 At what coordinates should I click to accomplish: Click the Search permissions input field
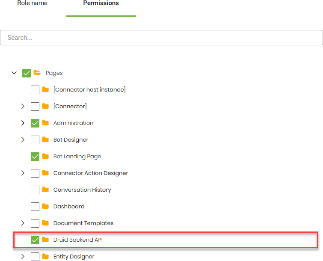(x=161, y=38)
